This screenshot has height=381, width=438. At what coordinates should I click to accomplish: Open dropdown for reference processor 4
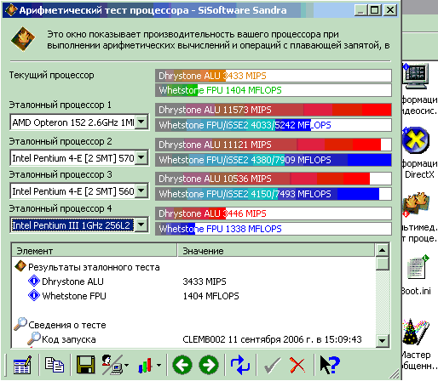[141, 225]
